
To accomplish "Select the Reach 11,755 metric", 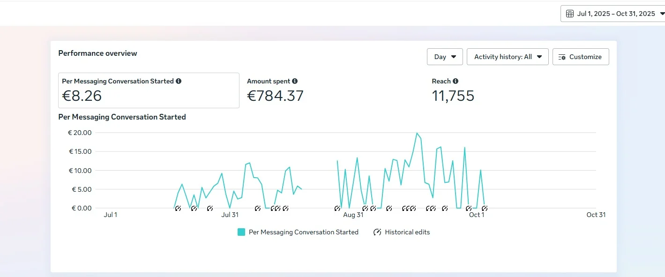I will pyautogui.click(x=453, y=91).
